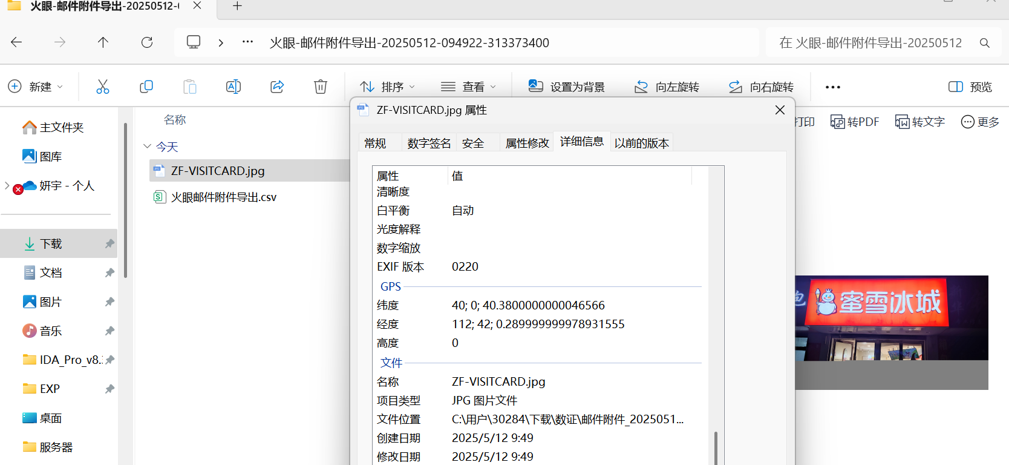Open 主文件夹 in the sidebar

click(x=53, y=128)
